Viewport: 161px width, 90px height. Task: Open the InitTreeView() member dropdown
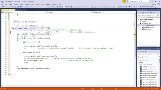pyautogui.click(x=136, y=12)
